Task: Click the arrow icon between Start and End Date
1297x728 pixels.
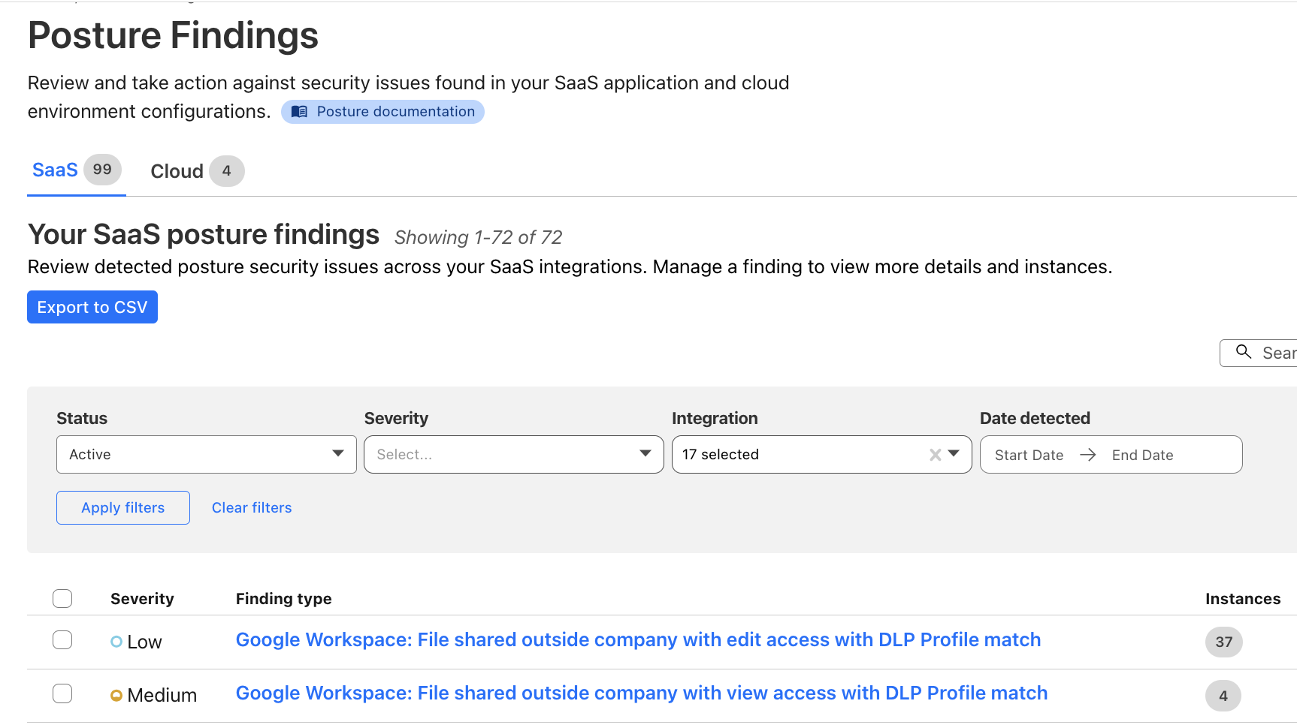Action: (1087, 455)
